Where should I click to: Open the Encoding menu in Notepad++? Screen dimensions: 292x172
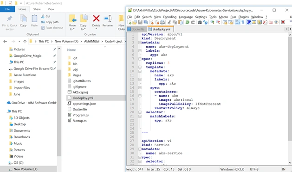click(x=169, y=17)
